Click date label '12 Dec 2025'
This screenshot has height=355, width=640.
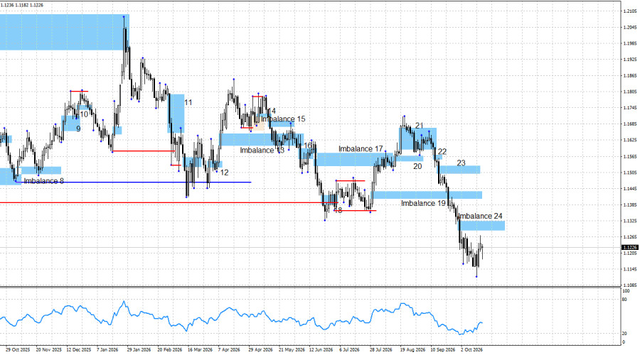pos(79,350)
